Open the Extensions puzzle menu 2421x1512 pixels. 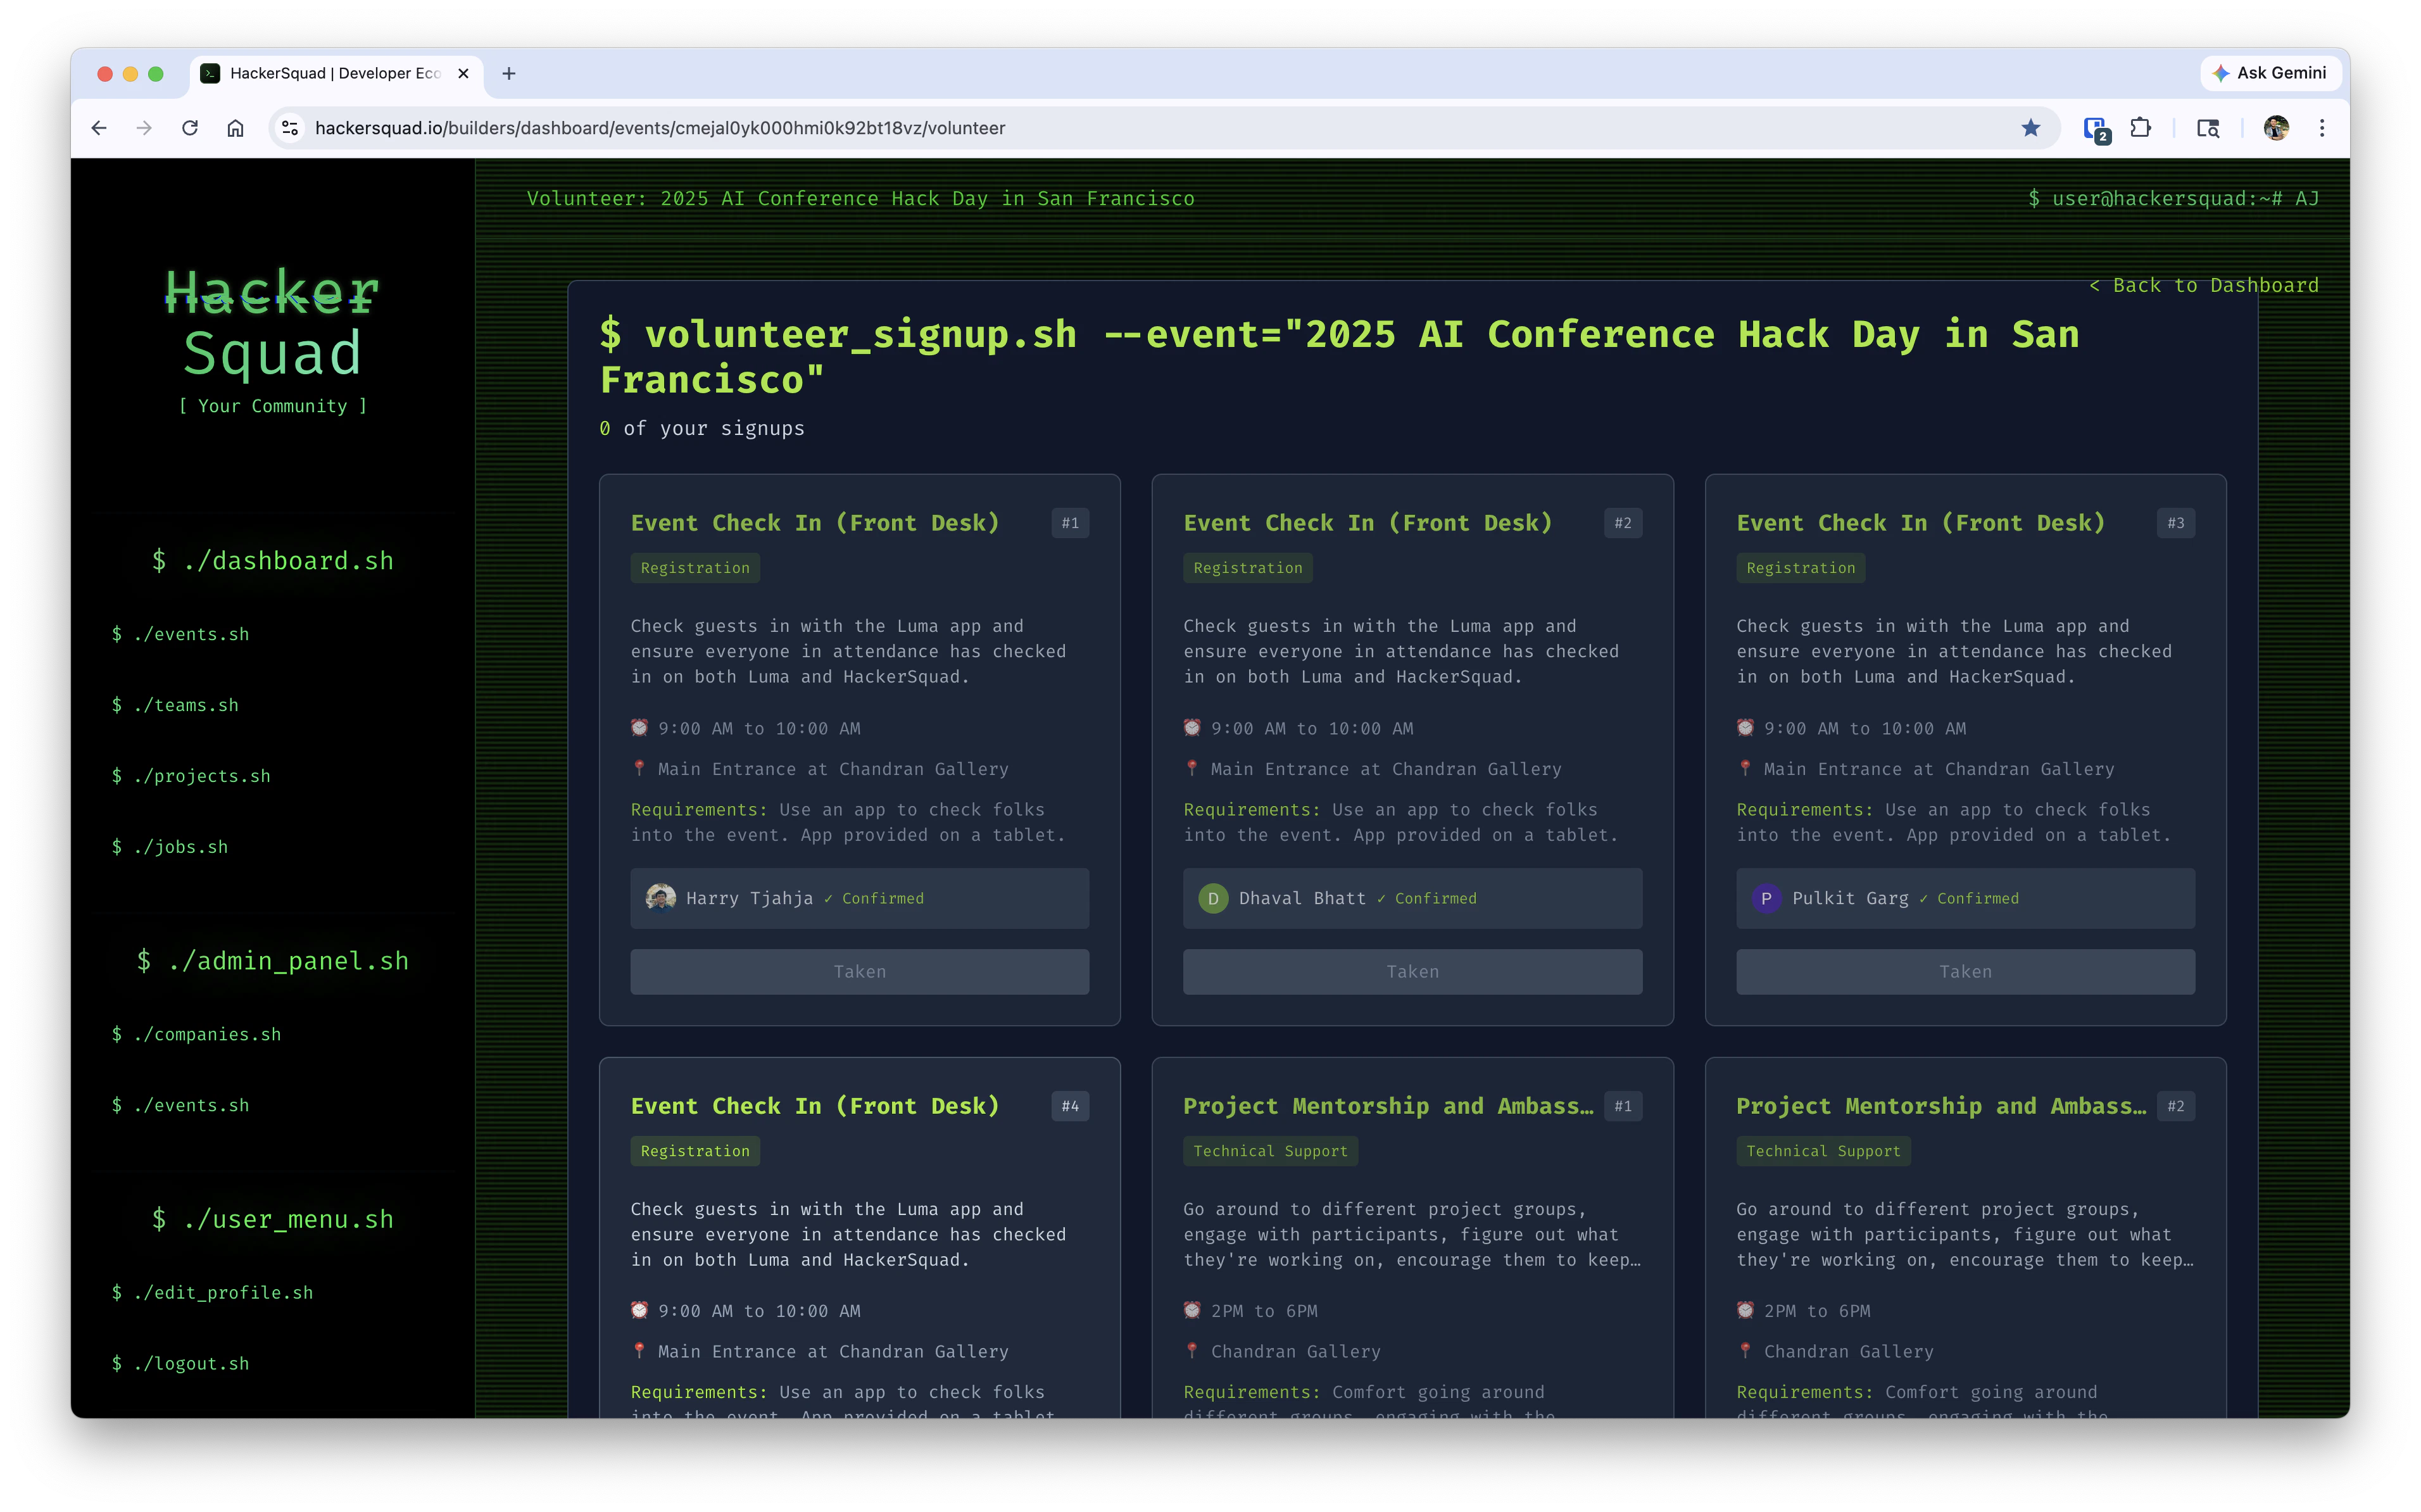click(x=2140, y=128)
